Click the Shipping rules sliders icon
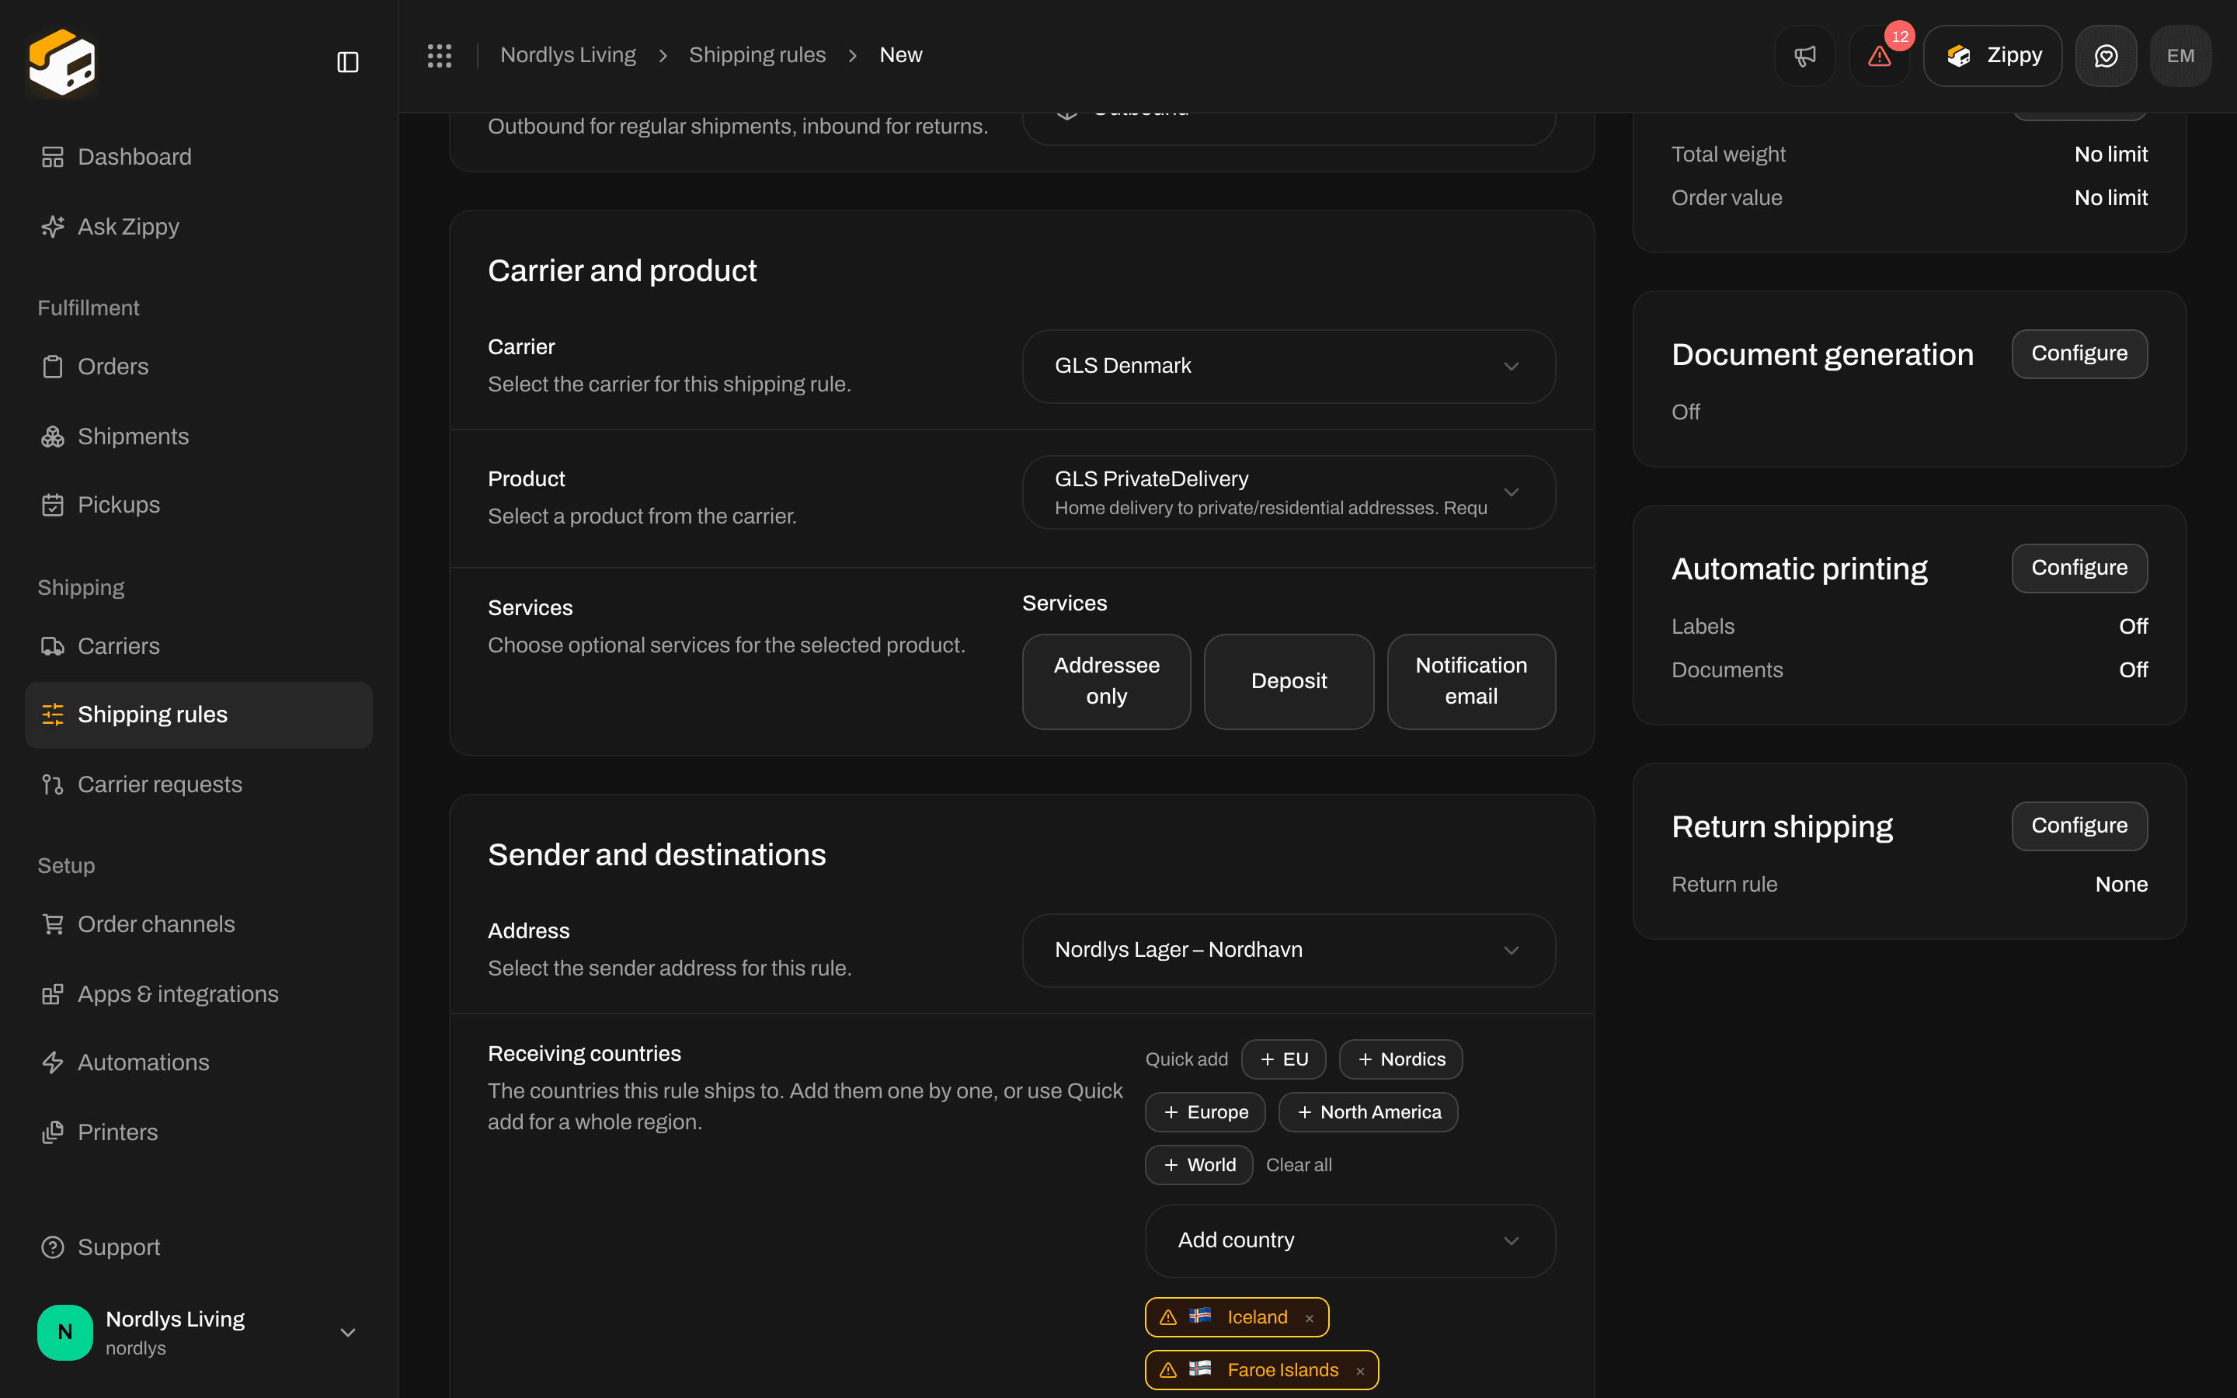Image resolution: width=2237 pixels, height=1398 pixels. pyautogui.click(x=53, y=715)
